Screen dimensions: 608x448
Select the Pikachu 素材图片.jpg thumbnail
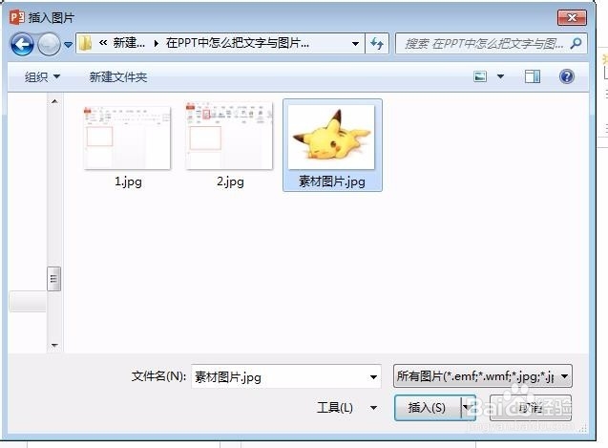332,137
